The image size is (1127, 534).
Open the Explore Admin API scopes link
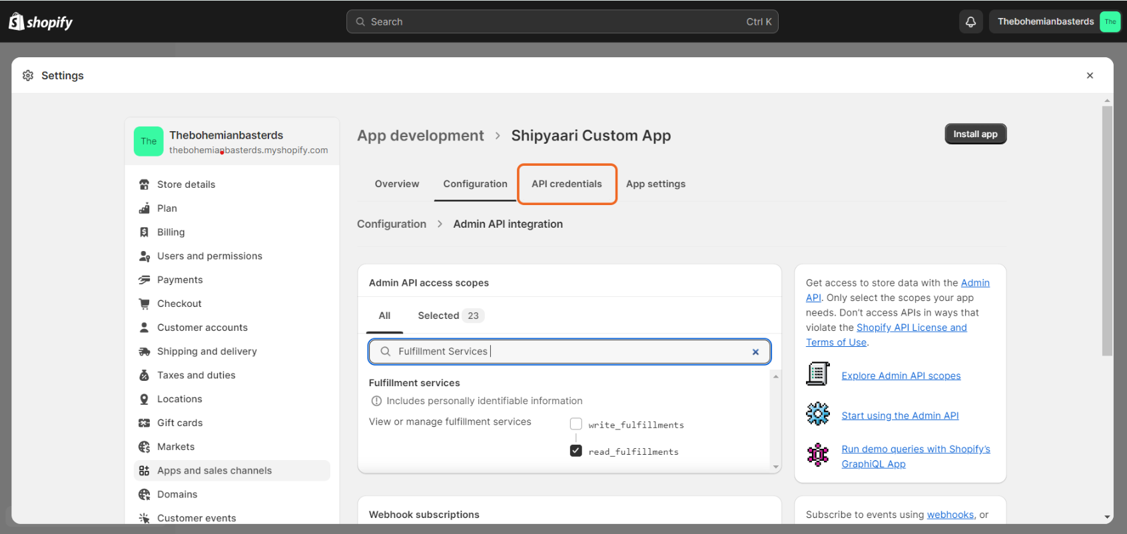tap(901, 376)
